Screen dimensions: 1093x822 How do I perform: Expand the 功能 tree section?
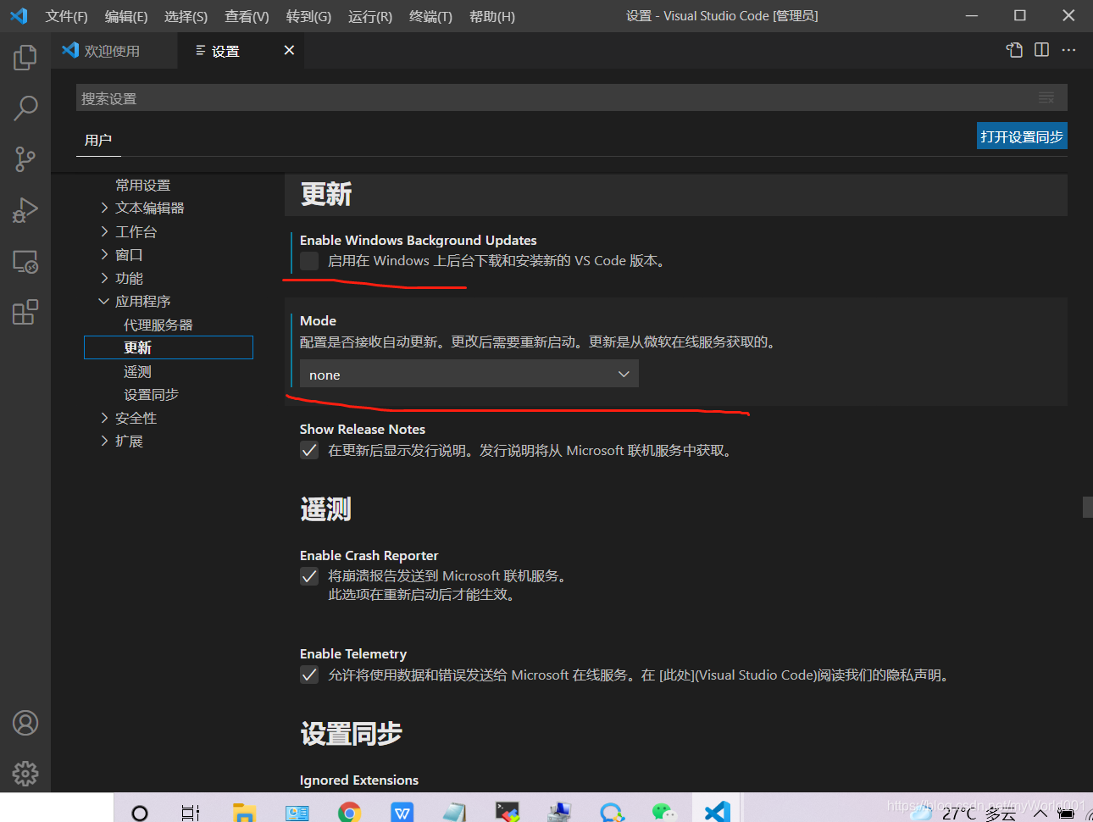click(x=104, y=278)
